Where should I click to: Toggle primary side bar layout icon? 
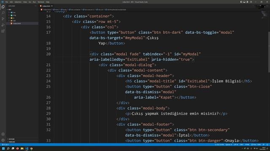tap(241, 2)
